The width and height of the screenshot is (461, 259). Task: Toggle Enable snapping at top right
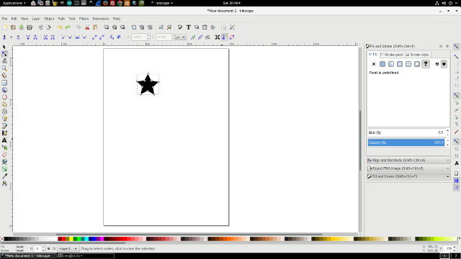[456, 47]
